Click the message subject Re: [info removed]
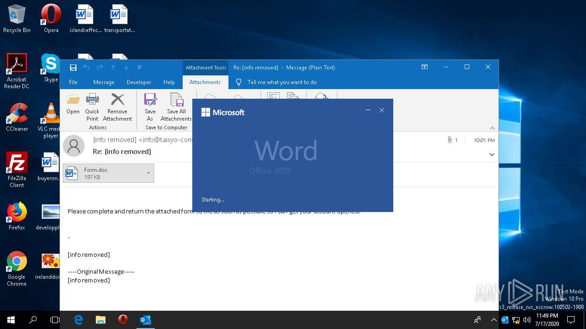The height and width of the screenshot is (329, 586). [122, 152]
